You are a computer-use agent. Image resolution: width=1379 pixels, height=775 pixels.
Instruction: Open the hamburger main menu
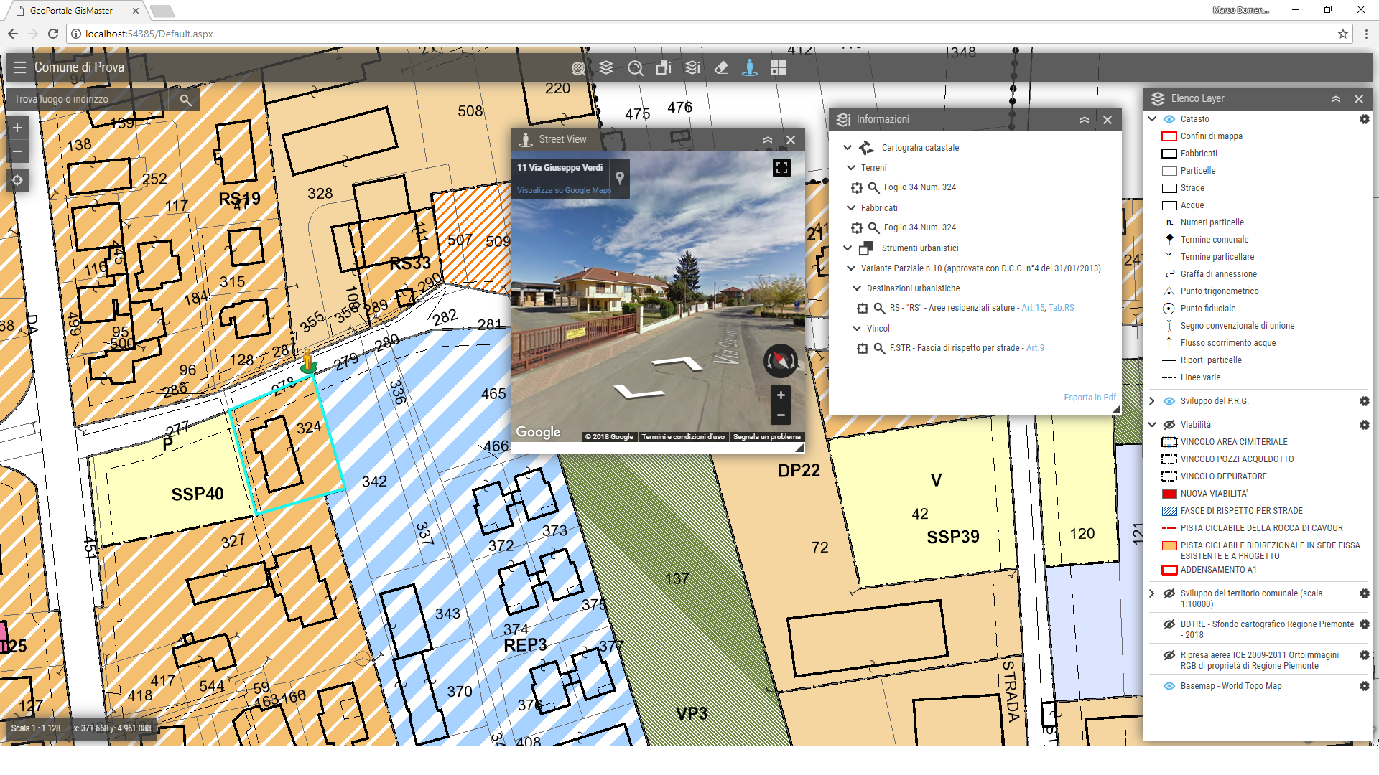pos(19,67)
